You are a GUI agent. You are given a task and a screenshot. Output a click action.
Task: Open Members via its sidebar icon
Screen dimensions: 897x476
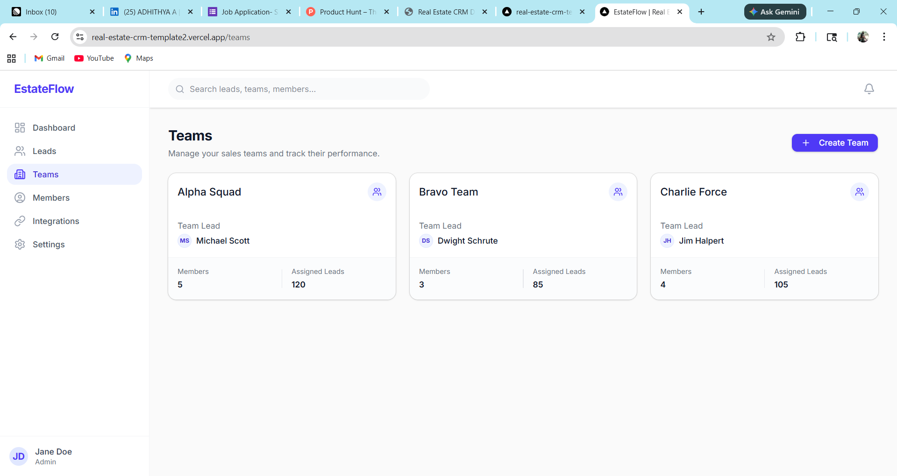point(20,197)
